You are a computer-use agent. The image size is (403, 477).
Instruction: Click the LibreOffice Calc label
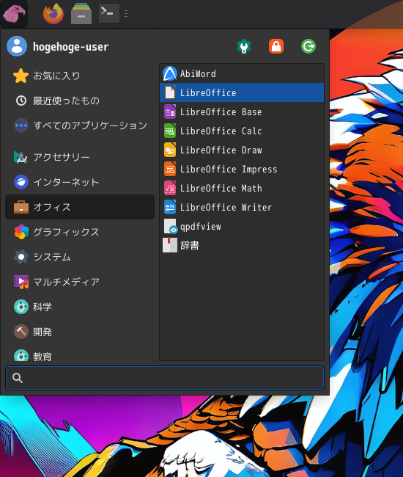coord(221,131)
